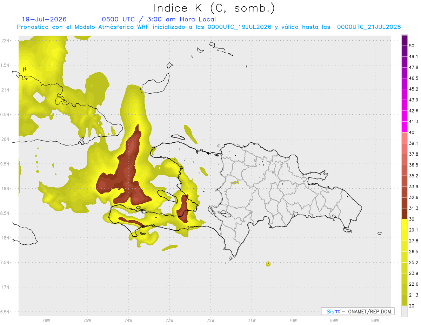Select the legend value "37.8"

point(414,154)
